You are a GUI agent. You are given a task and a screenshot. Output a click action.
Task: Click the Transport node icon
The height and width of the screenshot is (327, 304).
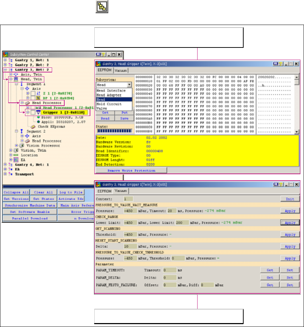[x=10, y=174]
